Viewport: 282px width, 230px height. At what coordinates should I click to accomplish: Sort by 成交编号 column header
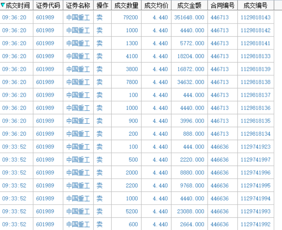click(256, 6)
